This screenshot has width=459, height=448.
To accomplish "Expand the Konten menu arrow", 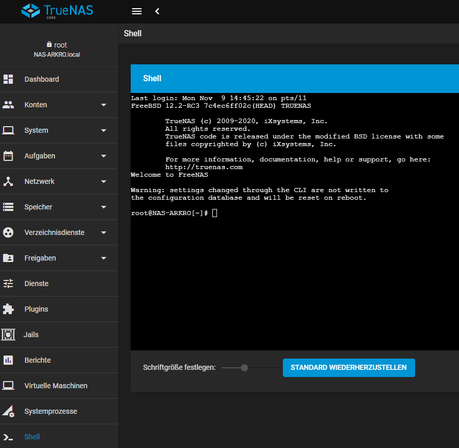I will click(104, 105).
